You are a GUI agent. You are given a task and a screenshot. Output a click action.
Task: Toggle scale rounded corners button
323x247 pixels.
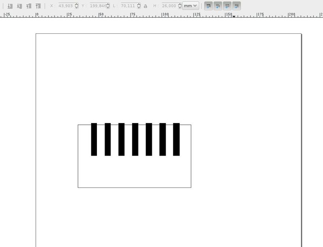[x=218, y=6]
